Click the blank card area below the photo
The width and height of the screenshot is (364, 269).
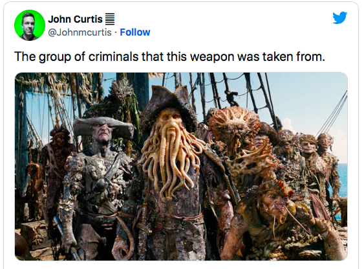pos(181,265)
